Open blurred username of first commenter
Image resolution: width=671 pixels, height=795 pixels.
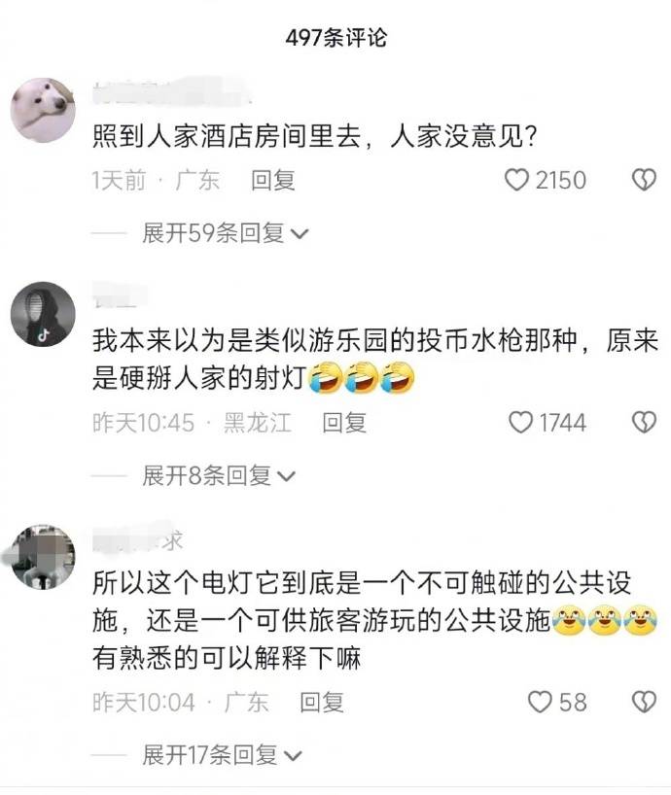tap(171, 90)
